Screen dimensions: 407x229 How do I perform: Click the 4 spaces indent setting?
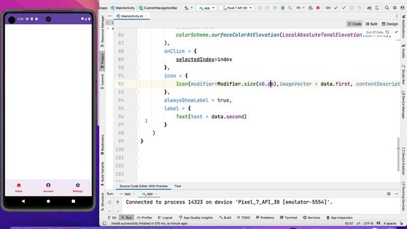[390, 223]
